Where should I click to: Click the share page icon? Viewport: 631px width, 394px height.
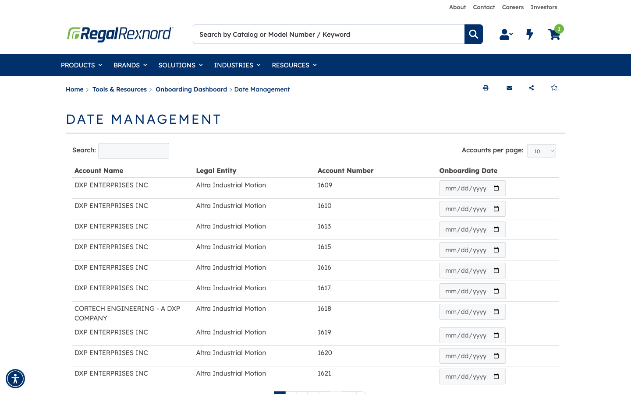[532, 88]
